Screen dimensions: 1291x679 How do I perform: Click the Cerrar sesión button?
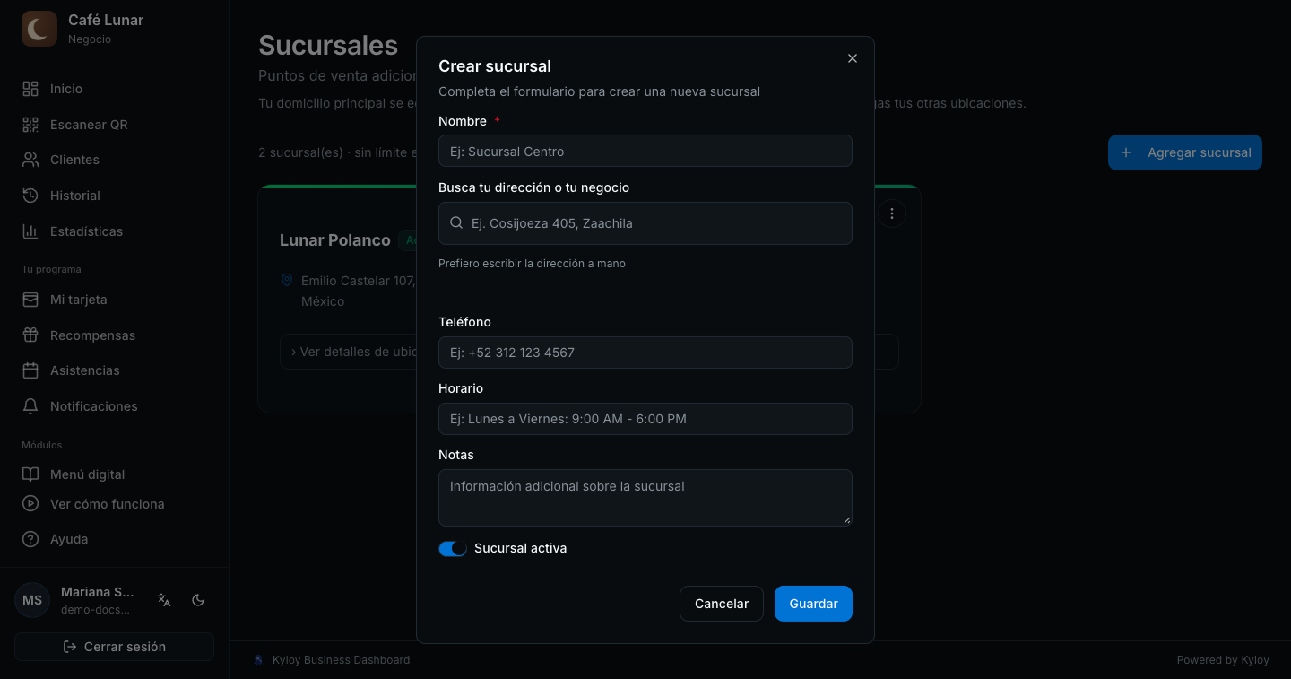tap(114, 647)
